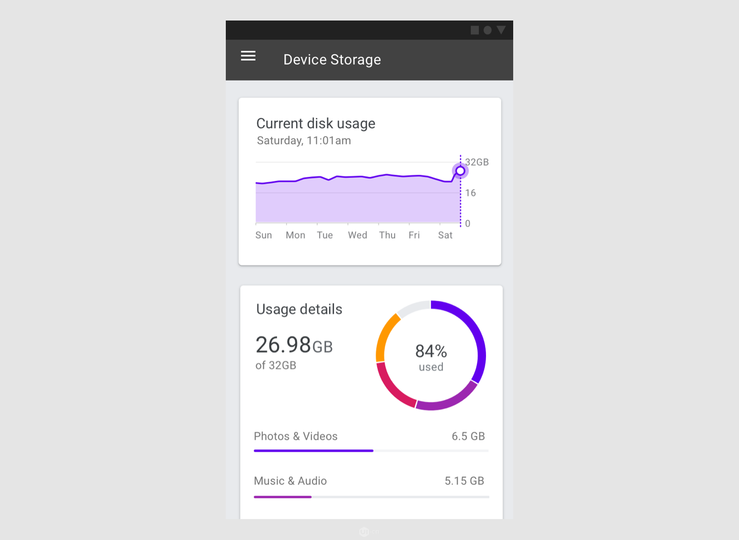
Task: Click the 5.15 GB size value
Action: click(x=464, y=481)
